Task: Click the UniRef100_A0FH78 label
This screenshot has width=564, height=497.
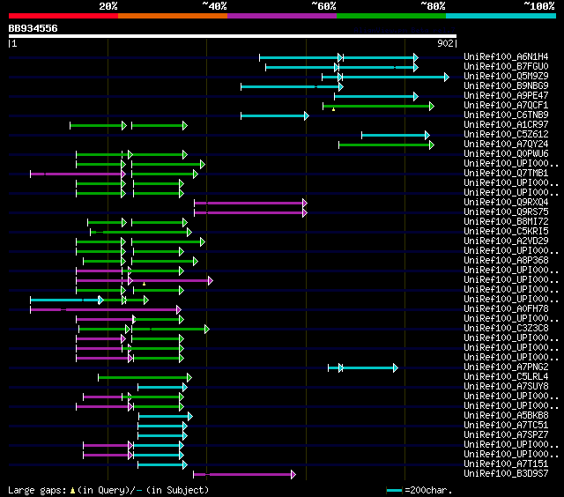Action: (506, 309)
